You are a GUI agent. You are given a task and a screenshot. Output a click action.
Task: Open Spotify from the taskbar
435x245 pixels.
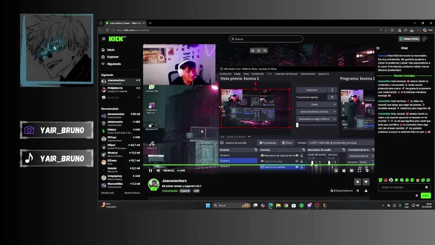click(301, 205)
